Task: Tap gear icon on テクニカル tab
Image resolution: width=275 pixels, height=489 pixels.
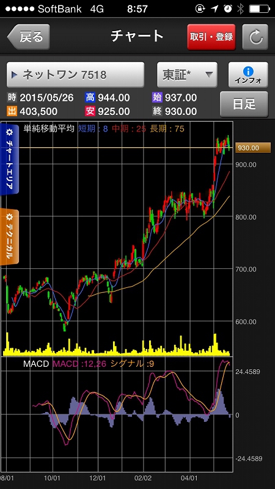Action: tap(9, 217)
